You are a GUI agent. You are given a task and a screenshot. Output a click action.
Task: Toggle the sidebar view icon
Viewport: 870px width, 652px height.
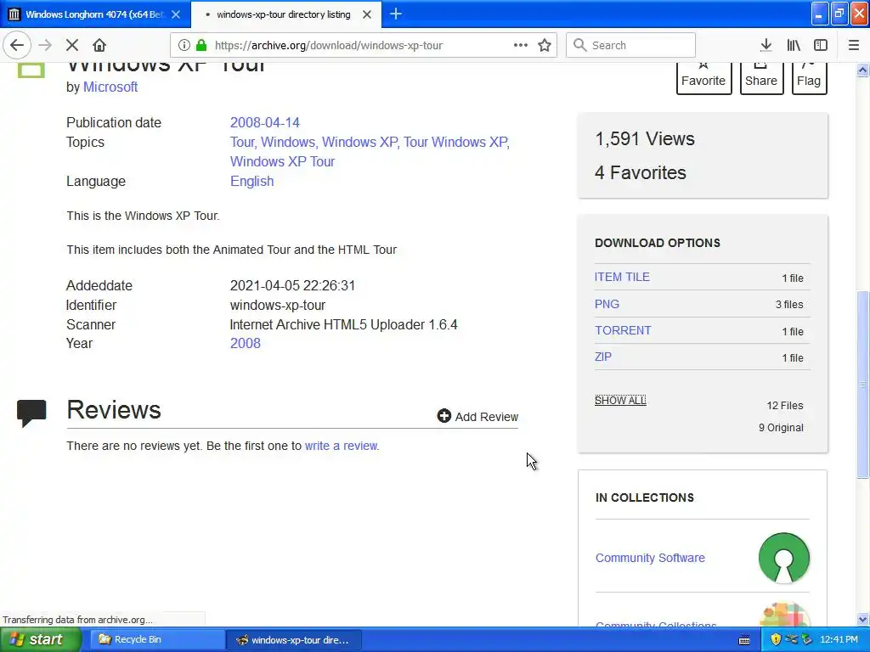pyautogui.click(x=821, y=45)
